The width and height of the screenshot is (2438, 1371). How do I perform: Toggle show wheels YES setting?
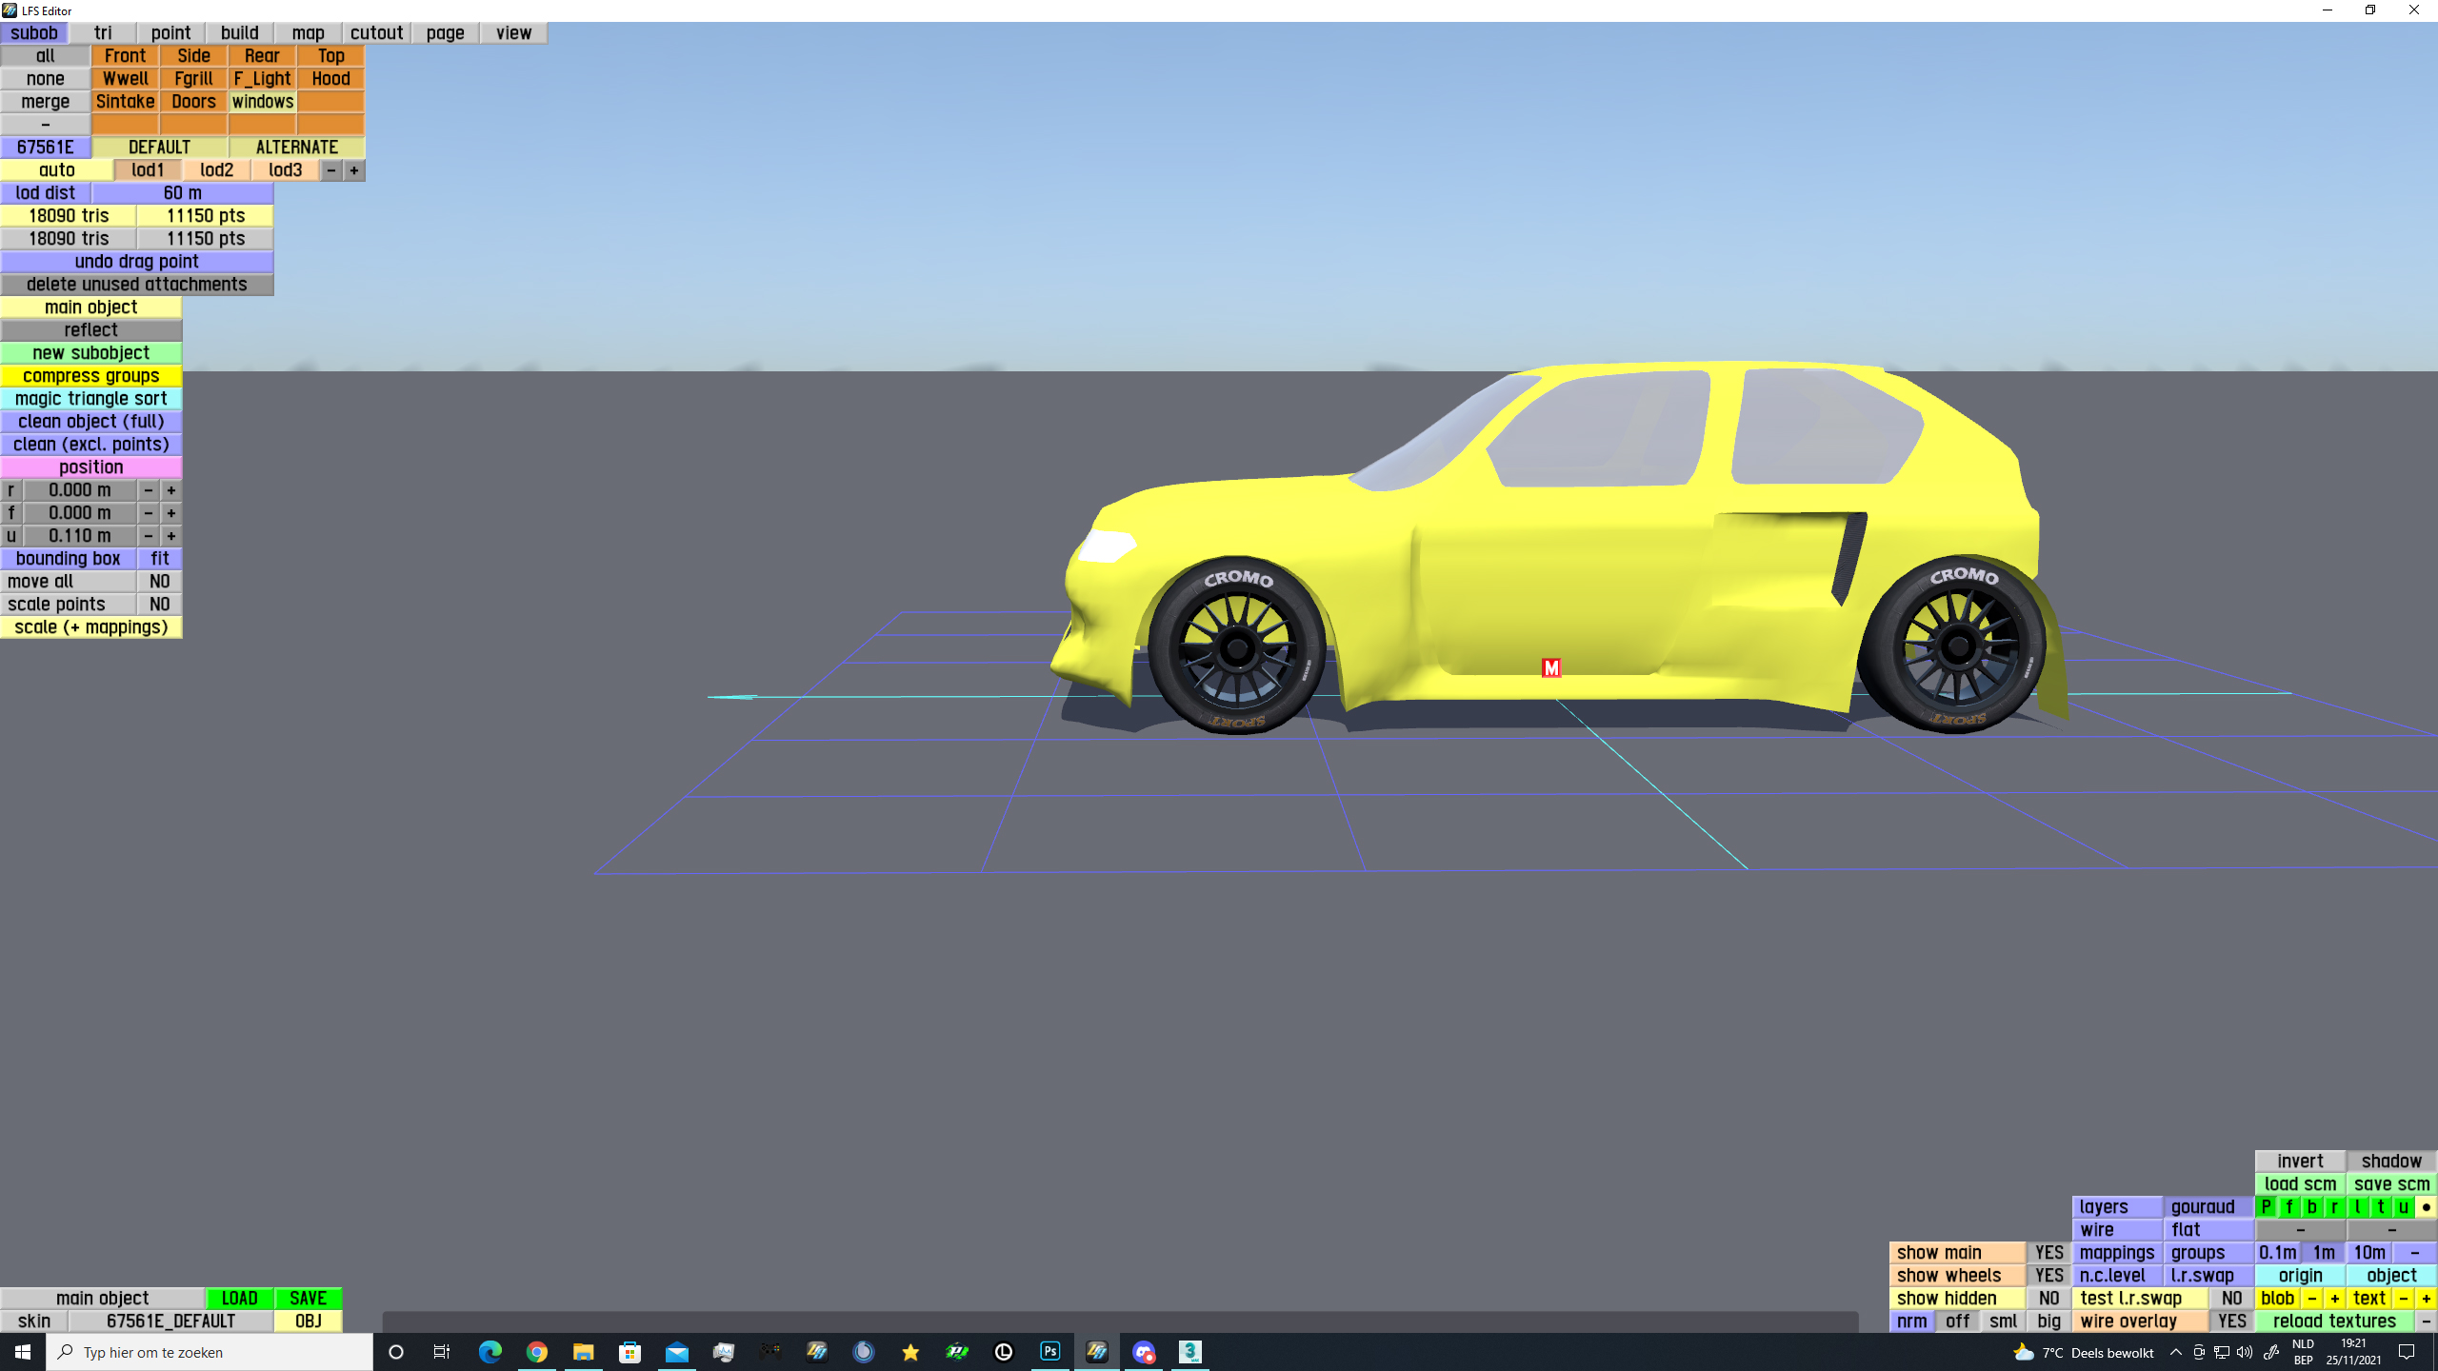[2048, 1276]
